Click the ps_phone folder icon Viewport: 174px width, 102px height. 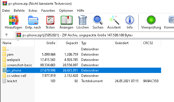click(4, 70)
